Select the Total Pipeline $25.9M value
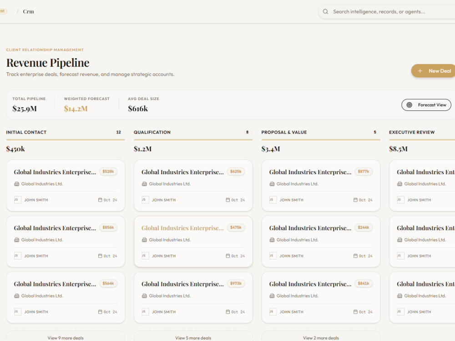 pos(25,109)
